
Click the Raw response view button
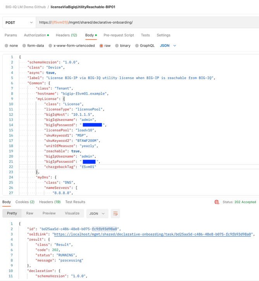coord(30,214)
